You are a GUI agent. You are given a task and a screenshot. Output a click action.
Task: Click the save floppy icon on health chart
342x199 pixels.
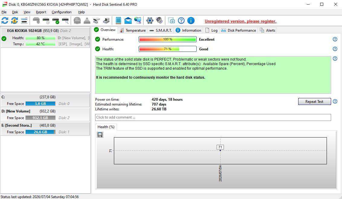coord(100,135)
